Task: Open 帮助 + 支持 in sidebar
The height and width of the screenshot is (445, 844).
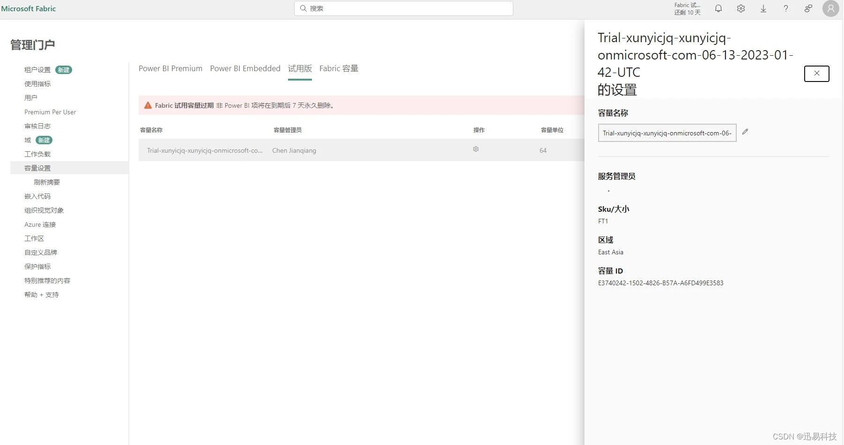Action: pyautogui.click(x=42, y=295)
